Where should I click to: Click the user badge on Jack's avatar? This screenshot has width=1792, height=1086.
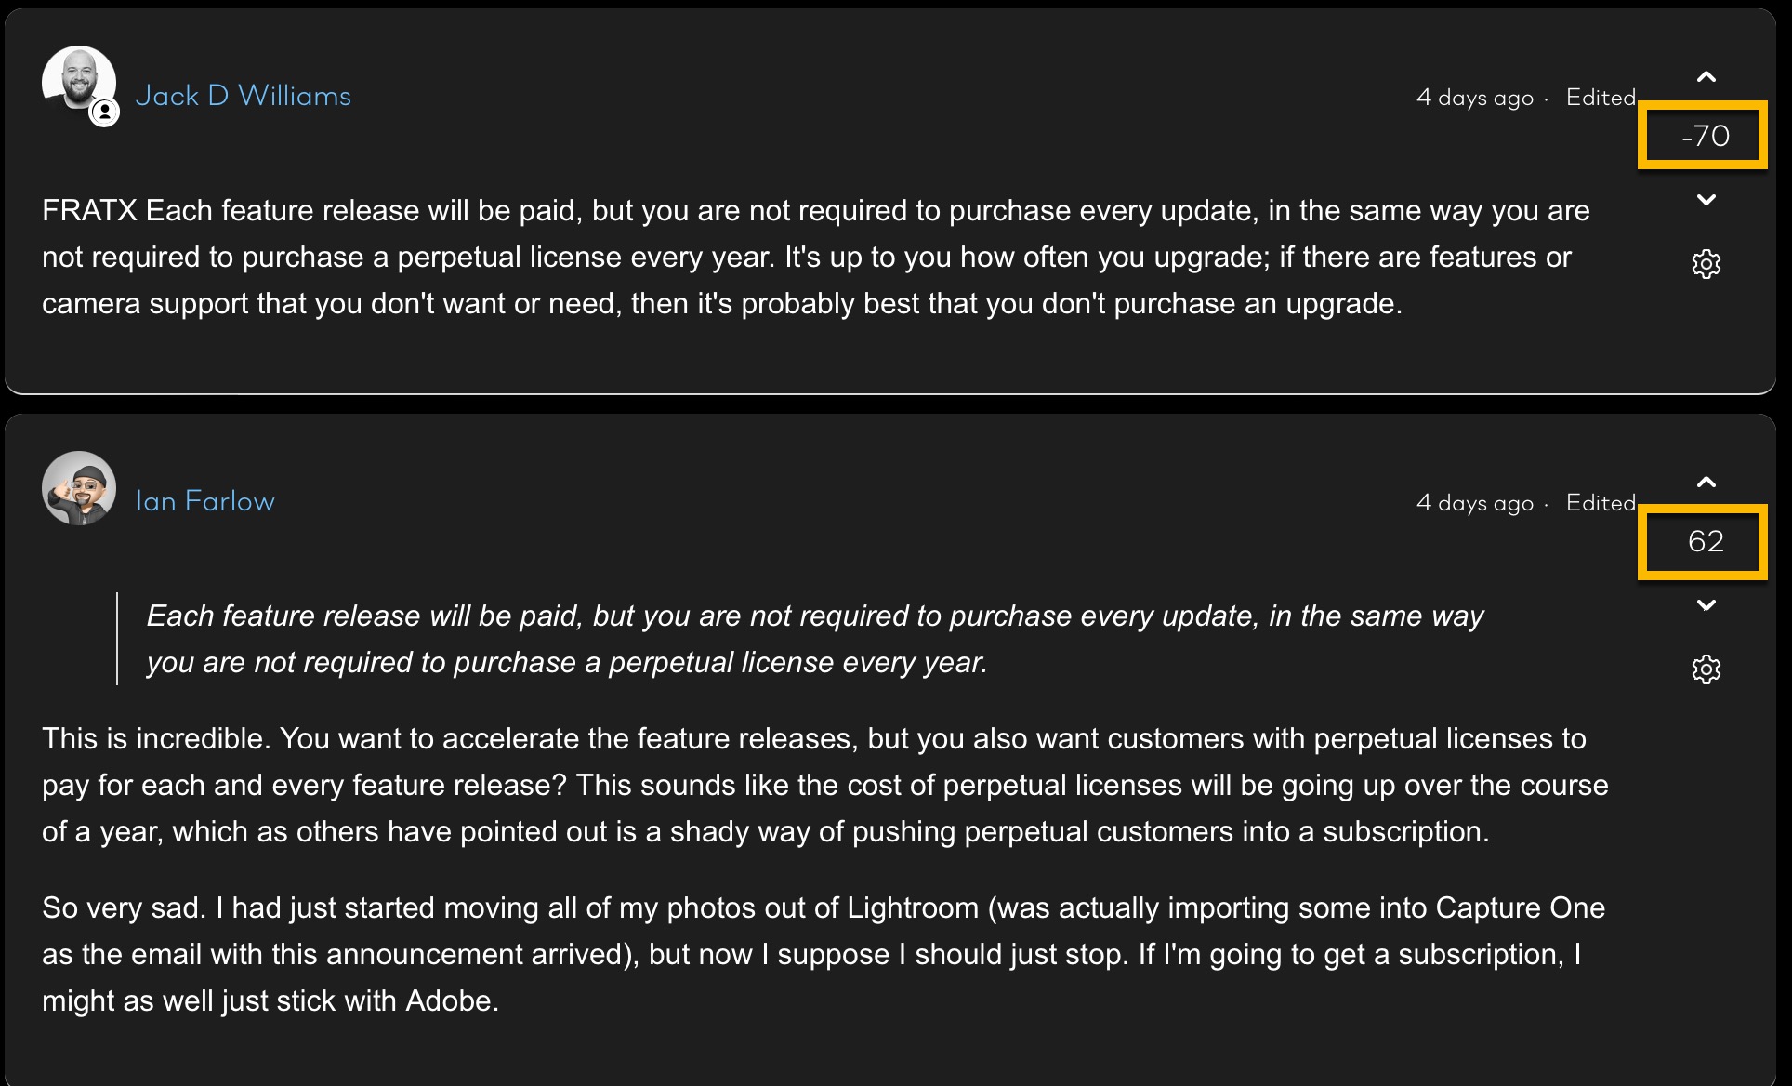click(105, 113)
